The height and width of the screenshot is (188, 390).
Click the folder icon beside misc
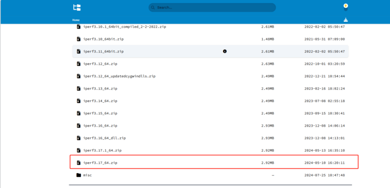[78, 175]
